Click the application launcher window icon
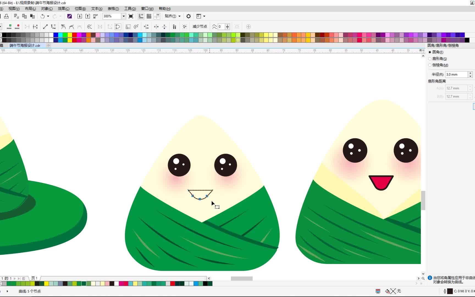Screen dimensions: 475x297 (x=199, y=16)
